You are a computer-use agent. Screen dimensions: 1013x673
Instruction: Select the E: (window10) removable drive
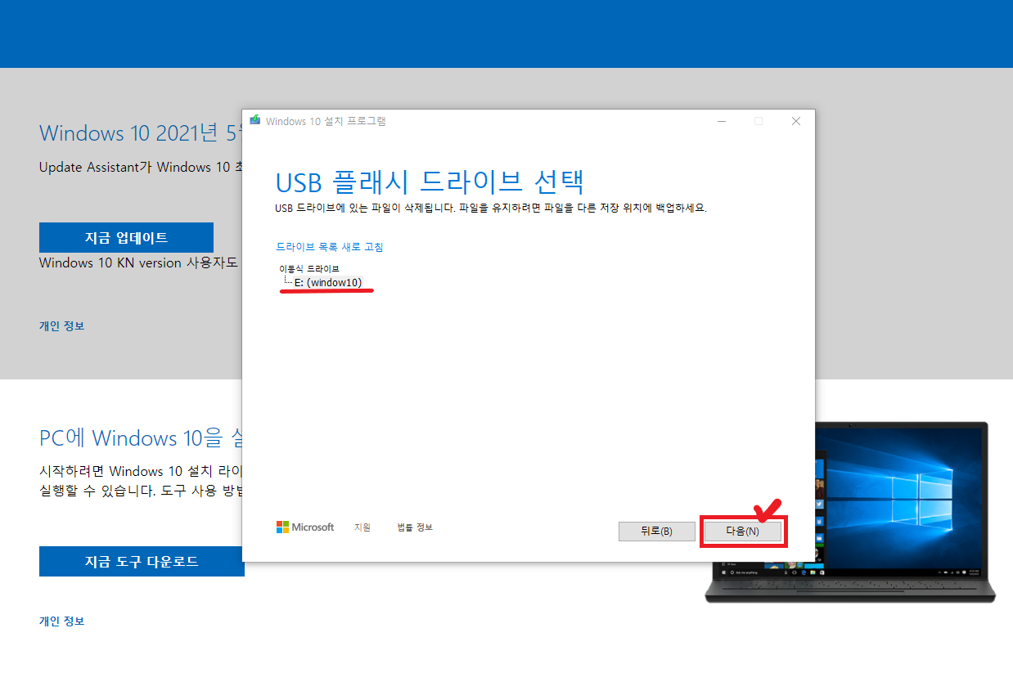click(328, 282)
